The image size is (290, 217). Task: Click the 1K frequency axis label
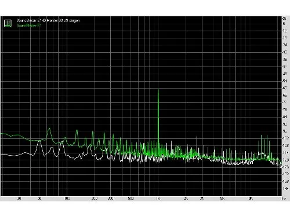click(x=158, y=198)
